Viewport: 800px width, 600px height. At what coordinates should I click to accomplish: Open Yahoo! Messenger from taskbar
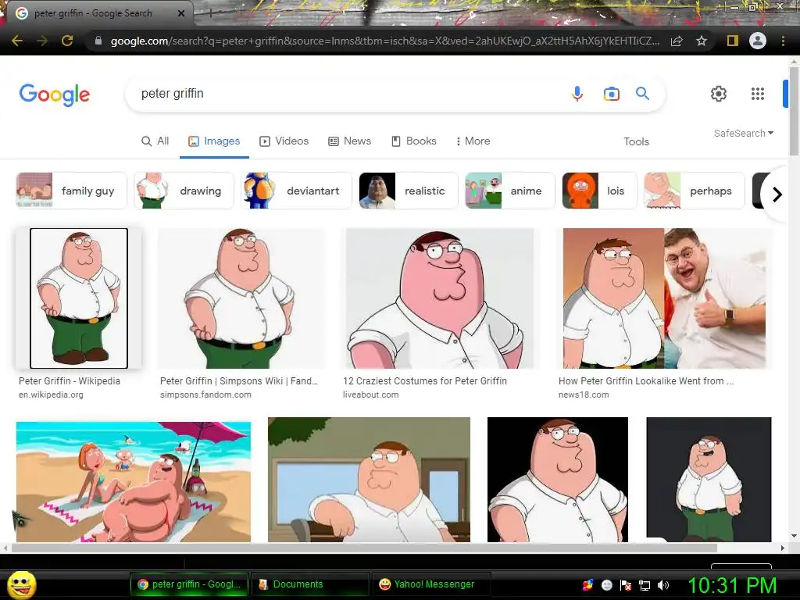pos(431,584)
